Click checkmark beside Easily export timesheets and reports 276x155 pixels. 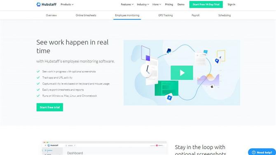point(38,89)
